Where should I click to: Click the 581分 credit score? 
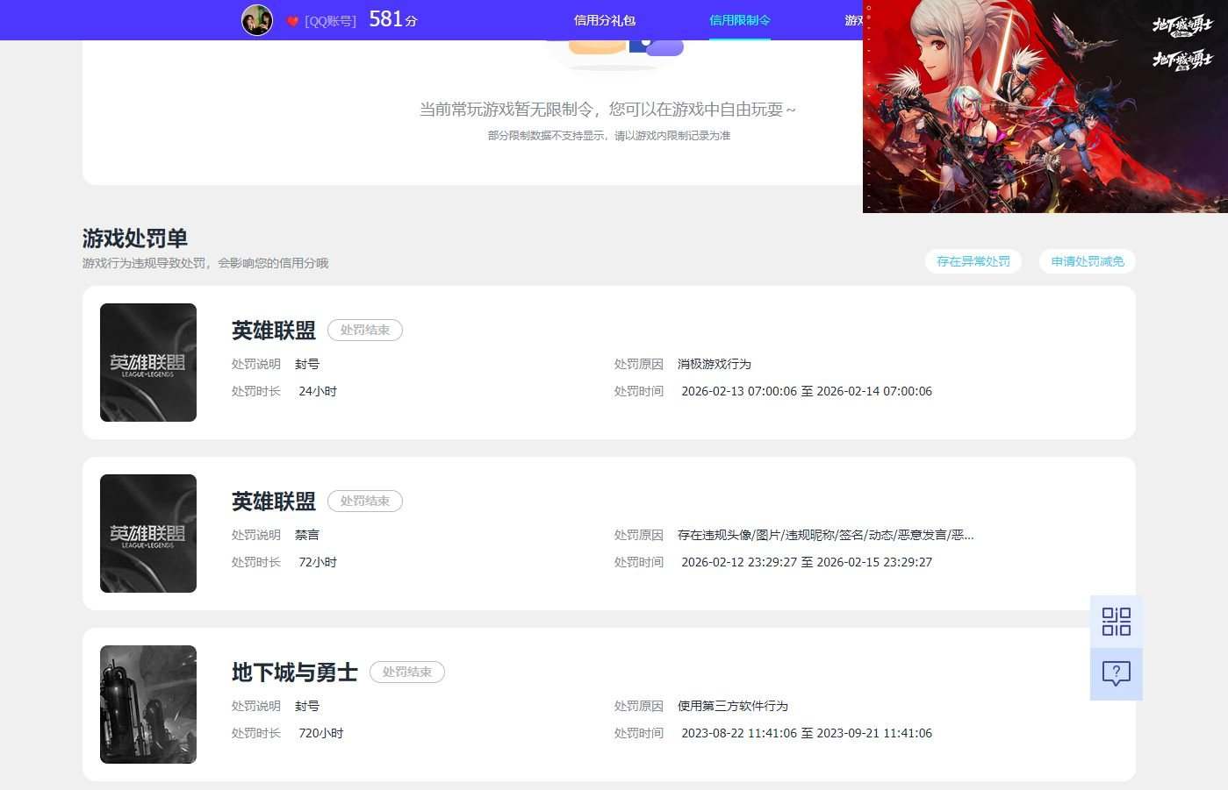pos(393,19)
